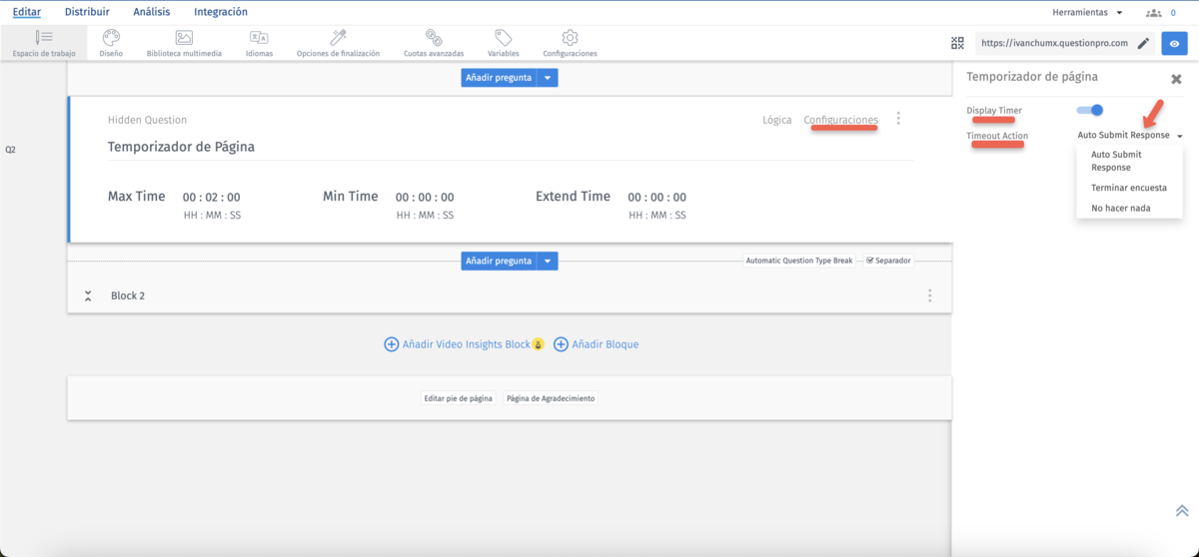Click the top Añadir pregunta button
The height and width of the screenshot is (557, 1199).
coord(499,77)
